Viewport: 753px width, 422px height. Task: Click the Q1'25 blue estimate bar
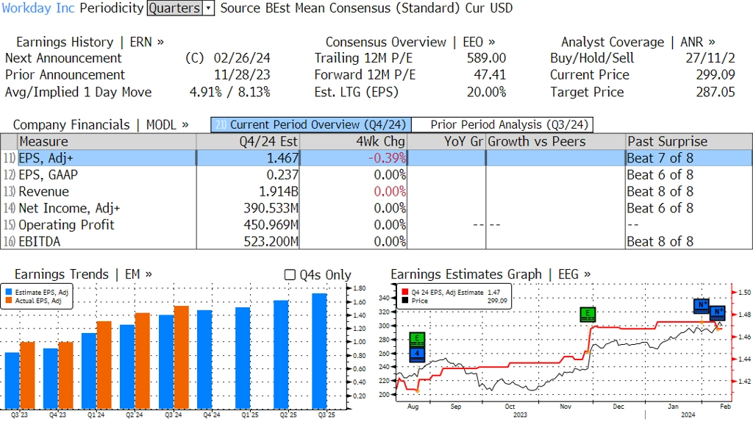click(x=243, y=358)
